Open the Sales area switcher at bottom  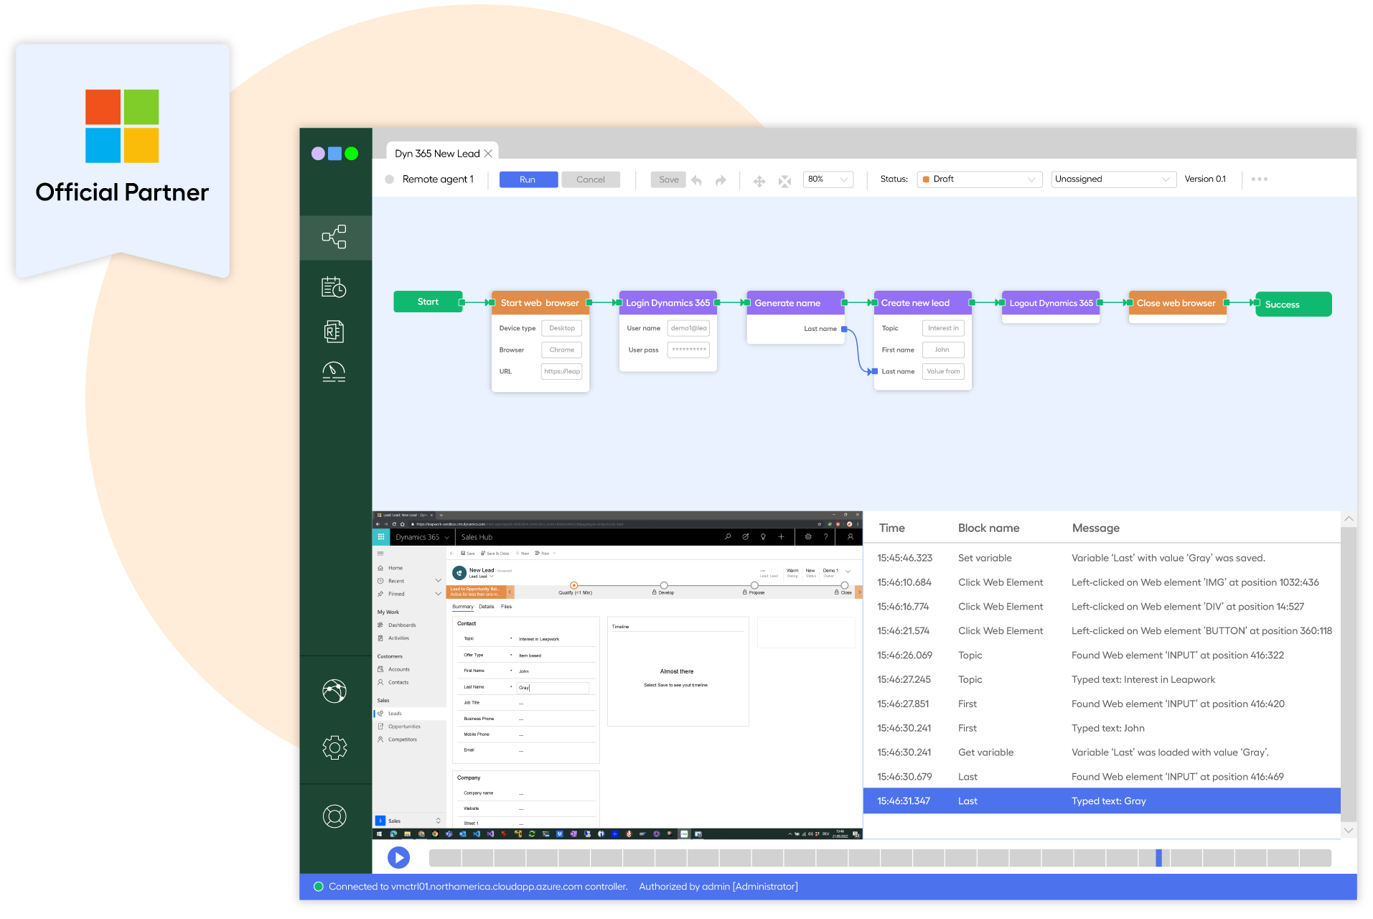click(x=409, y=821)
